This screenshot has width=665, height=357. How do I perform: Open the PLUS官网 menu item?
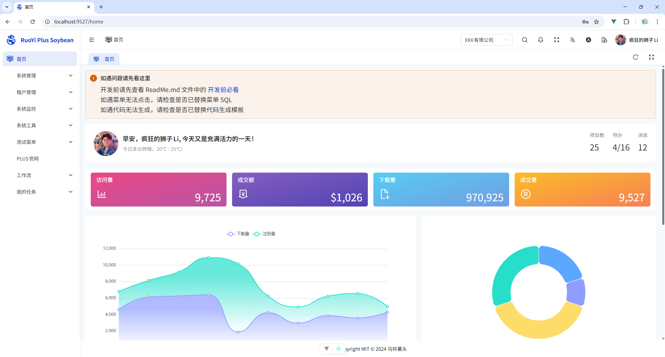point(28,159)
